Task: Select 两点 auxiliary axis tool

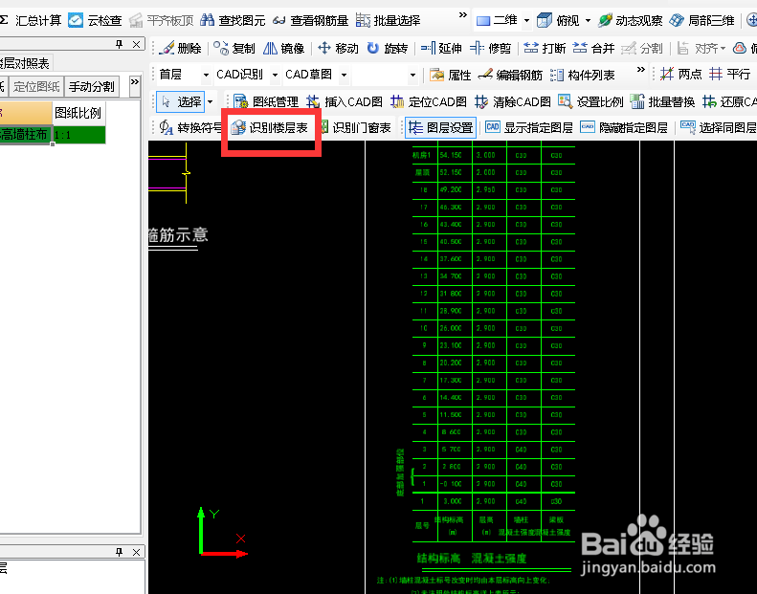Action: pos(680,75)
